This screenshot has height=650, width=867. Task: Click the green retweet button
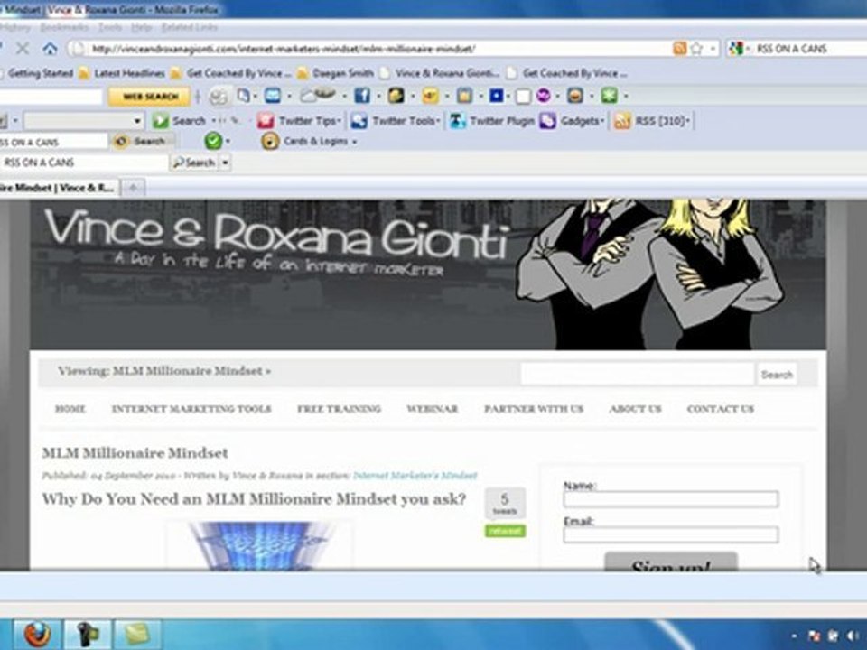(x=505, y=531)
